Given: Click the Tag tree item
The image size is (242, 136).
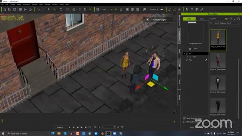Looking at the screenshot, I should coord(191,60).
